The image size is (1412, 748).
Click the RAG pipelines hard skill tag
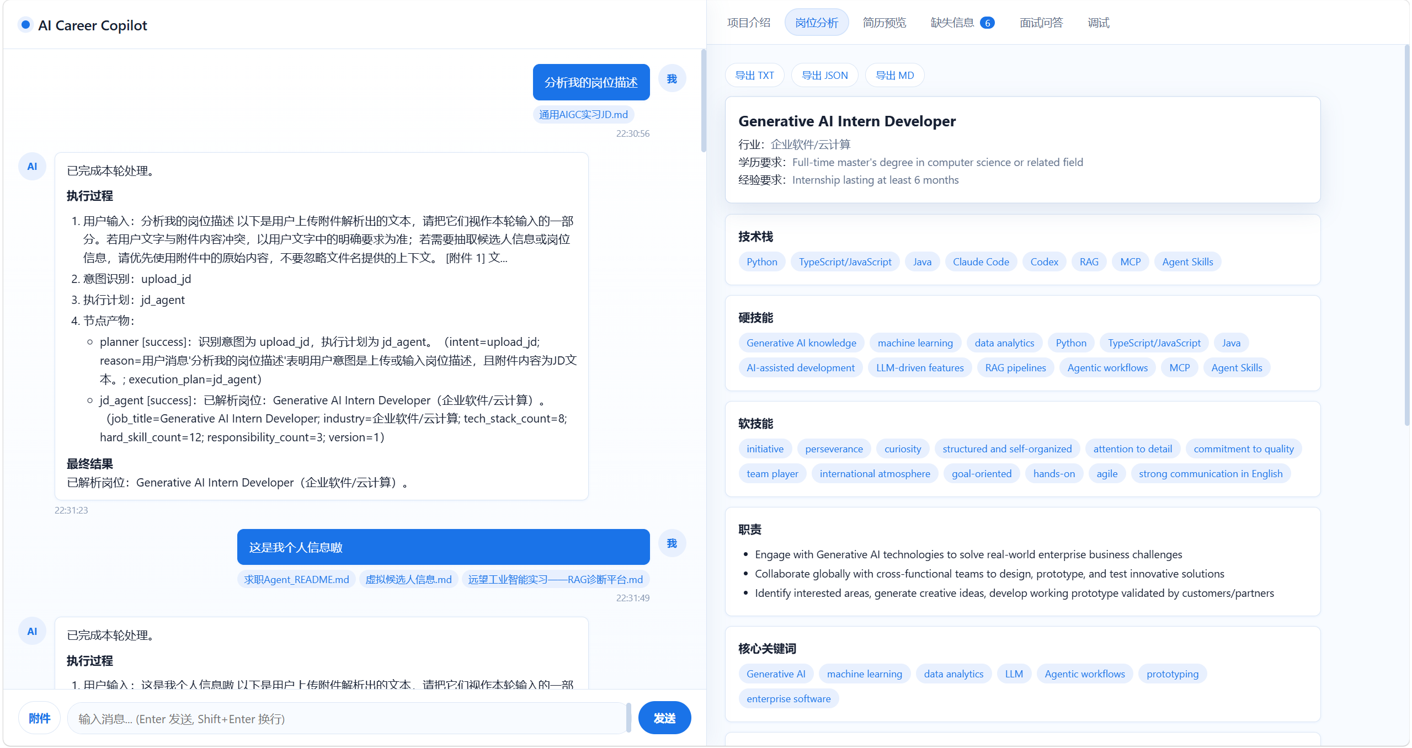(x=1015, y=368)
